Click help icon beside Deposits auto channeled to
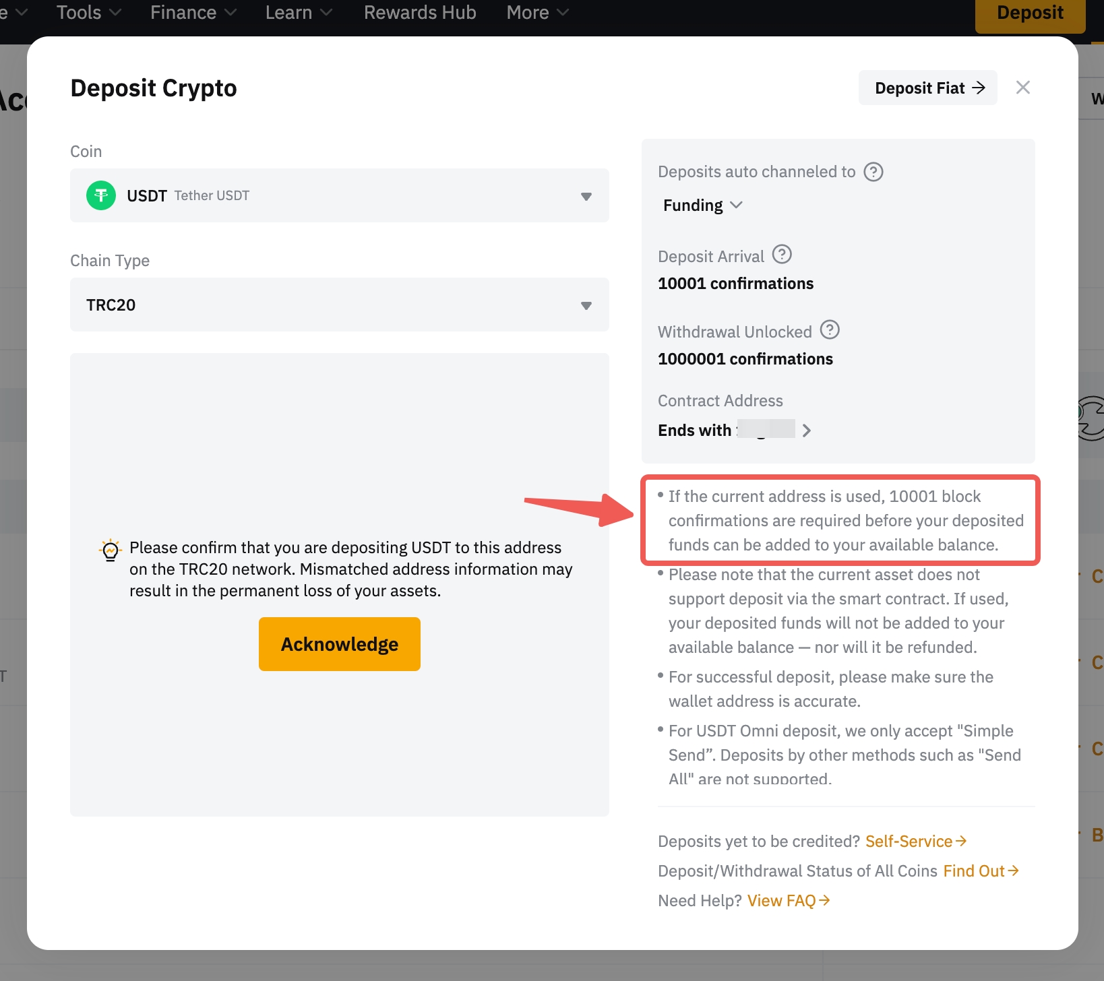1104x981 pixels. (873, 172)
